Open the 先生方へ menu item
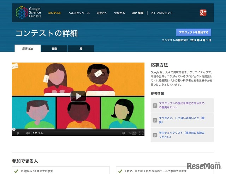This screenshot has width=226, height=174. point(102,13)
